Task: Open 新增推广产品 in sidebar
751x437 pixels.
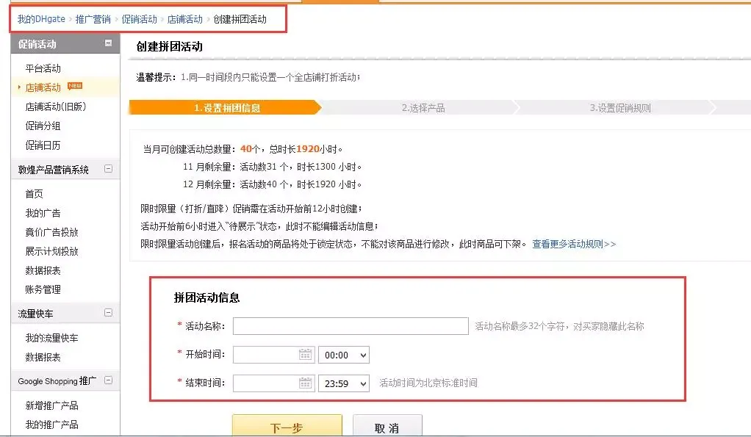Action: point(51,405)
